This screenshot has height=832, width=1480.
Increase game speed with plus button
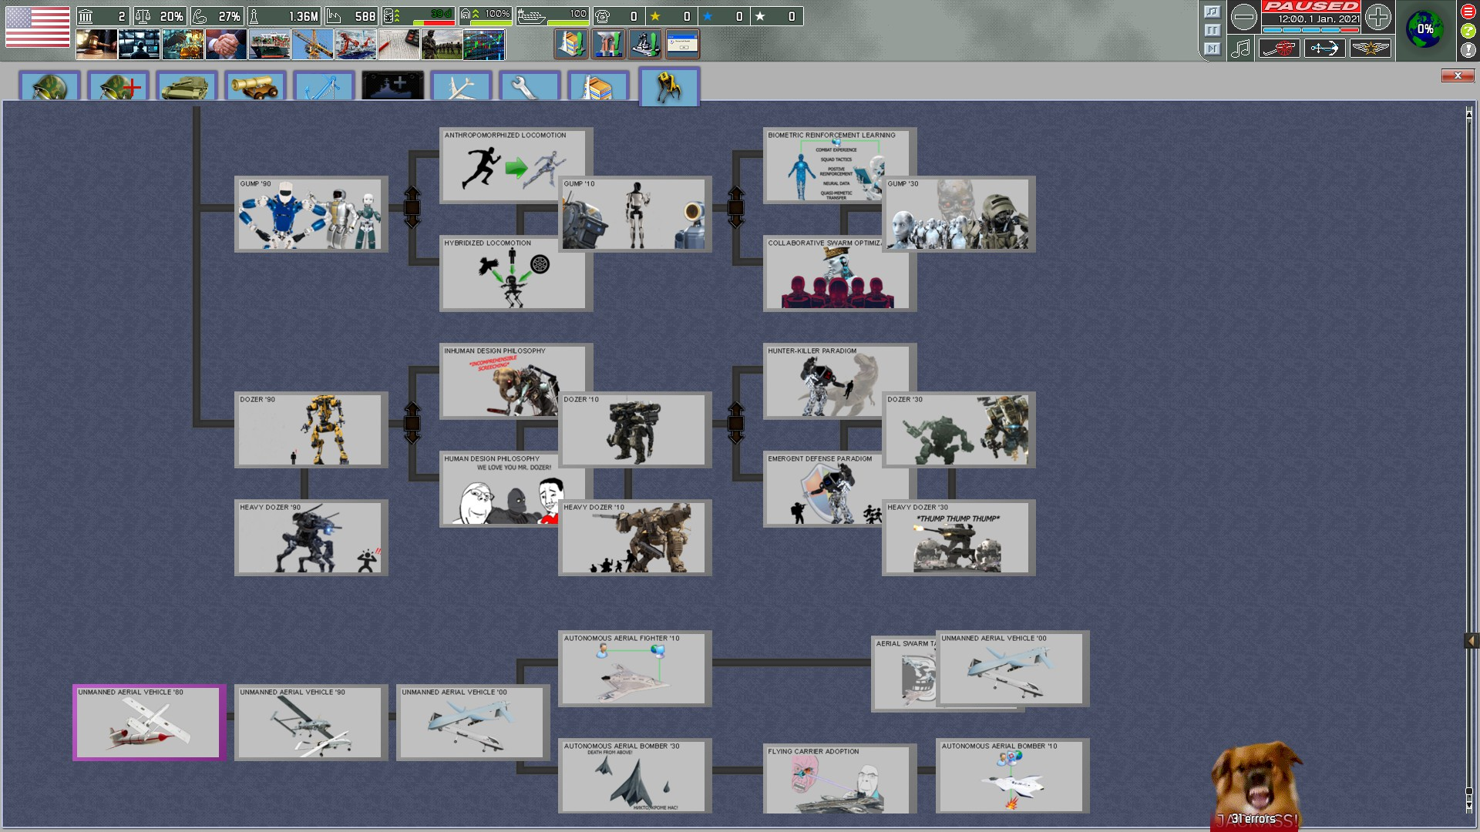click(x=1378, y=17)
